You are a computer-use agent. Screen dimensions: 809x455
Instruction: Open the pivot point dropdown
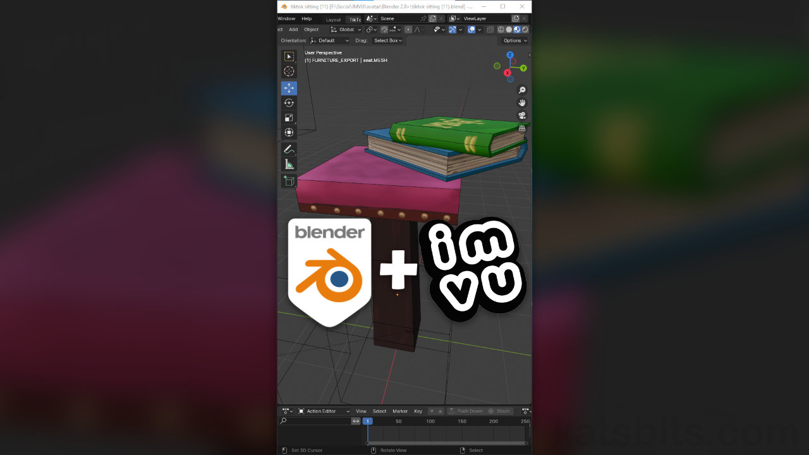[372, 30]
